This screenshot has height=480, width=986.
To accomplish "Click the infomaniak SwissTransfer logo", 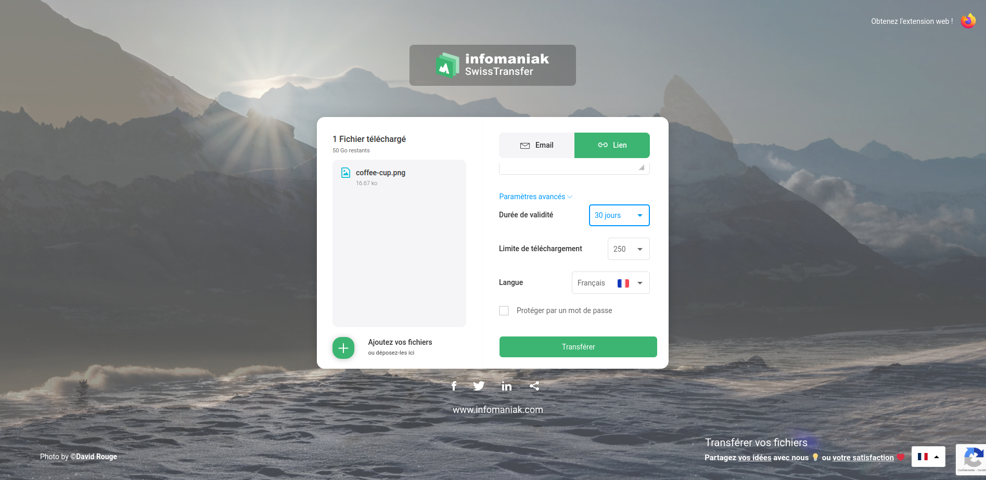I will pos(492,65).
